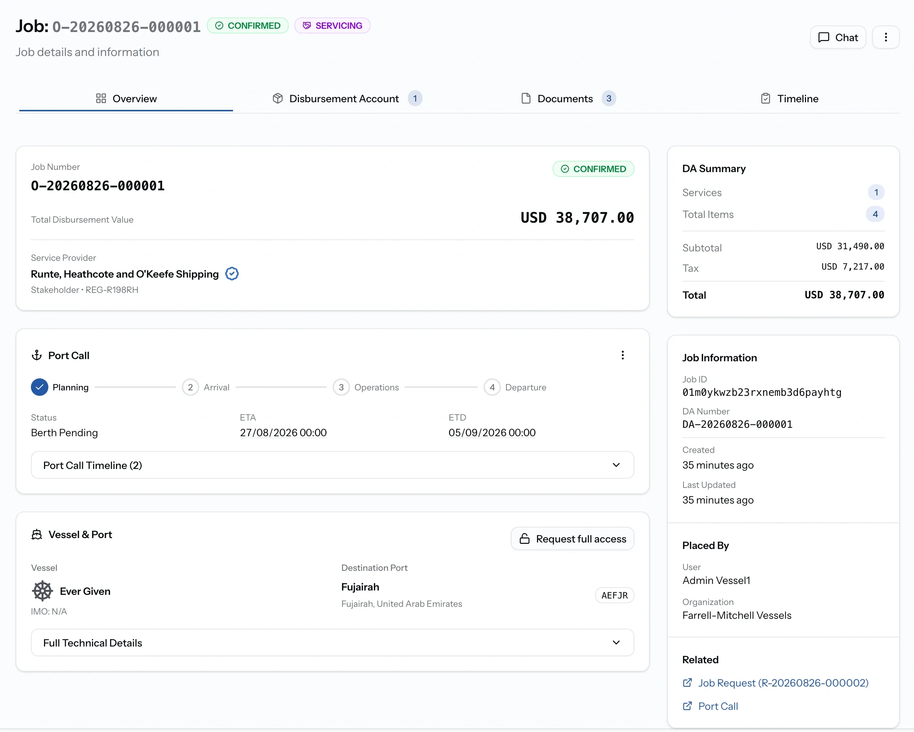Click the user name Admin Vessel1

click(716, 580)
